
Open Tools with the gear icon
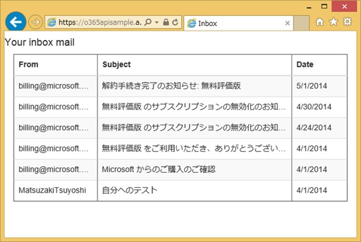tap(348, 21)
